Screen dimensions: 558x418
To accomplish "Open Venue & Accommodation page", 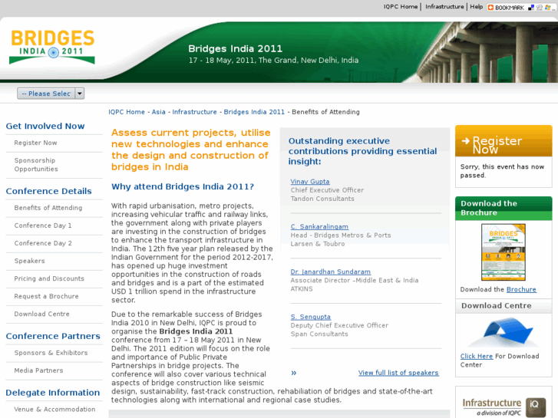I will click(54, 410).
